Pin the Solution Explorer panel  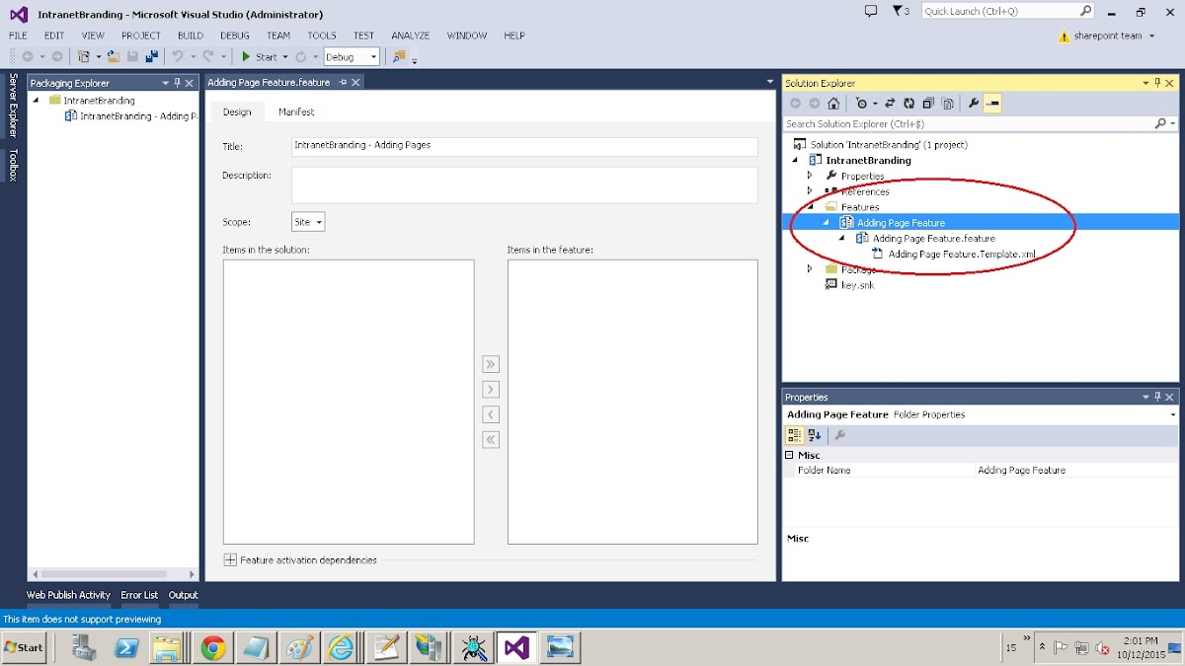coord(1159,83)
